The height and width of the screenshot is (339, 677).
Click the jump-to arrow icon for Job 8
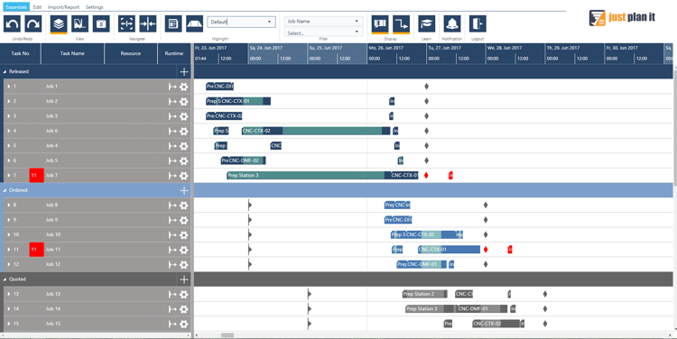tap(172, 206)
